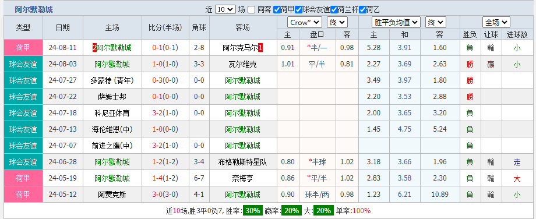
Task: Click away team 奈梅亨
Action: [243, 178]
